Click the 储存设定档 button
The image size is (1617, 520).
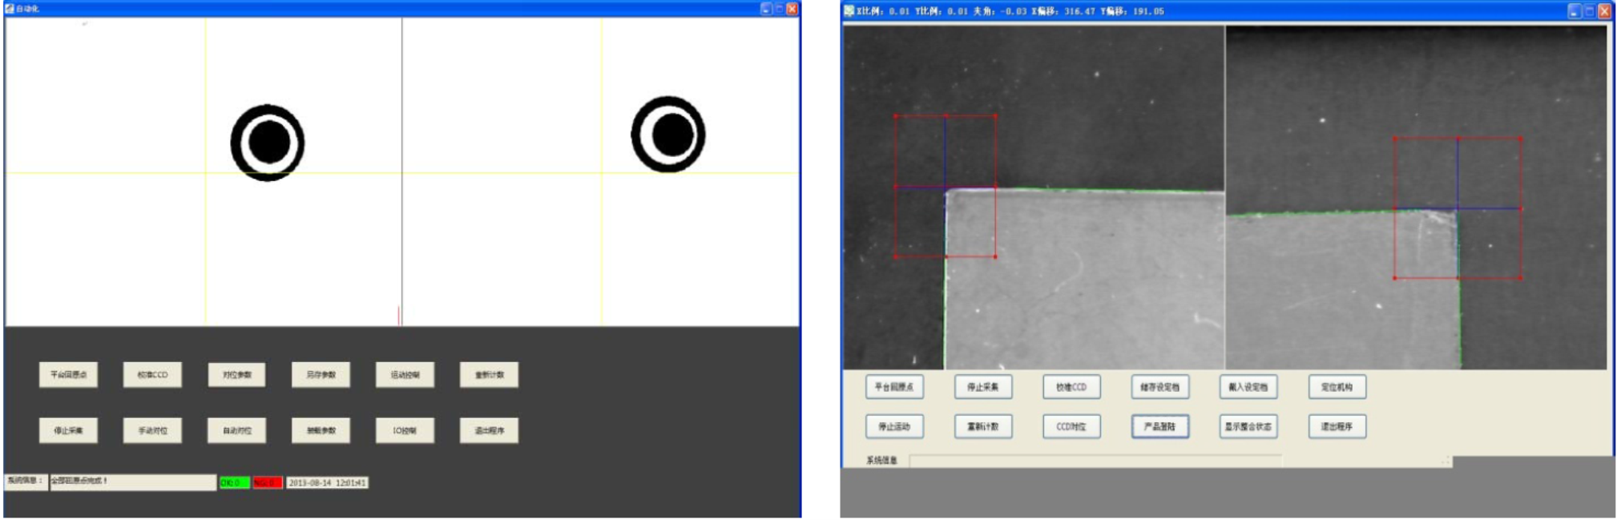pos(1159,387)
